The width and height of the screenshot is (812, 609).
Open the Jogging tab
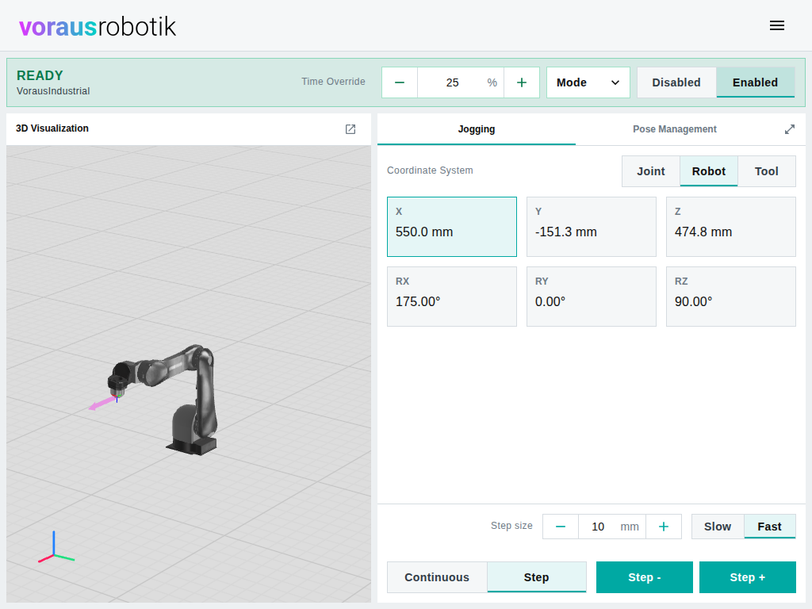click(477, 129)
